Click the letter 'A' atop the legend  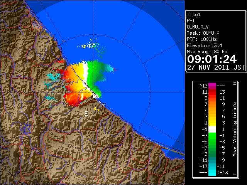coord(235,84)
